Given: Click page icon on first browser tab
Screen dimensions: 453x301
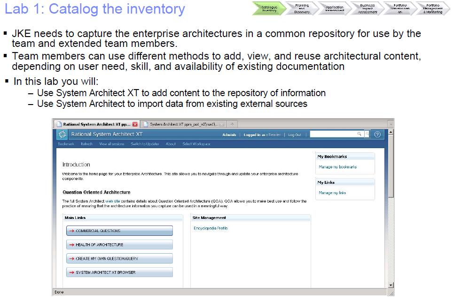Looking at the screenshot, I should [59, 124].
